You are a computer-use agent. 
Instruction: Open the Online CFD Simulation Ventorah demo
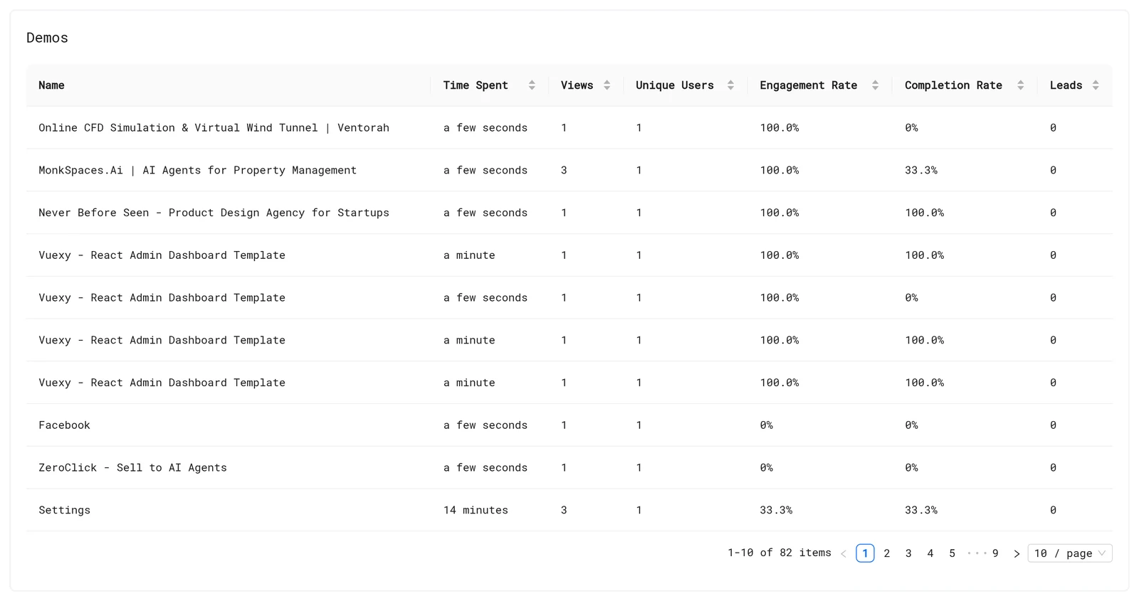point(214,128)
